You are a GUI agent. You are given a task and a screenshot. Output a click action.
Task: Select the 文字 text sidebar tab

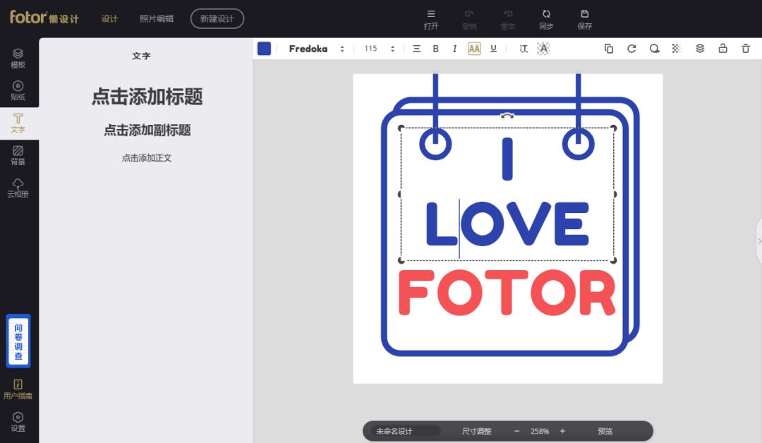tap(18, 123)
